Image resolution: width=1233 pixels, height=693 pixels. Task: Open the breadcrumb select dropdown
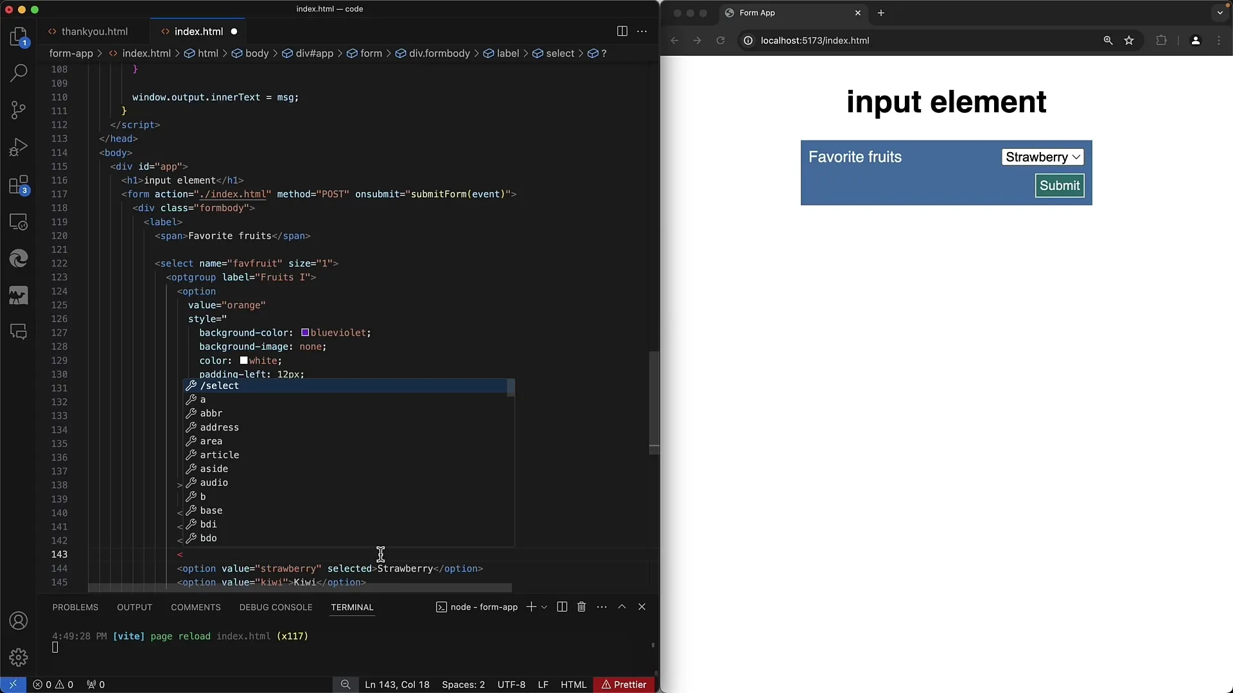coord(560,53)
